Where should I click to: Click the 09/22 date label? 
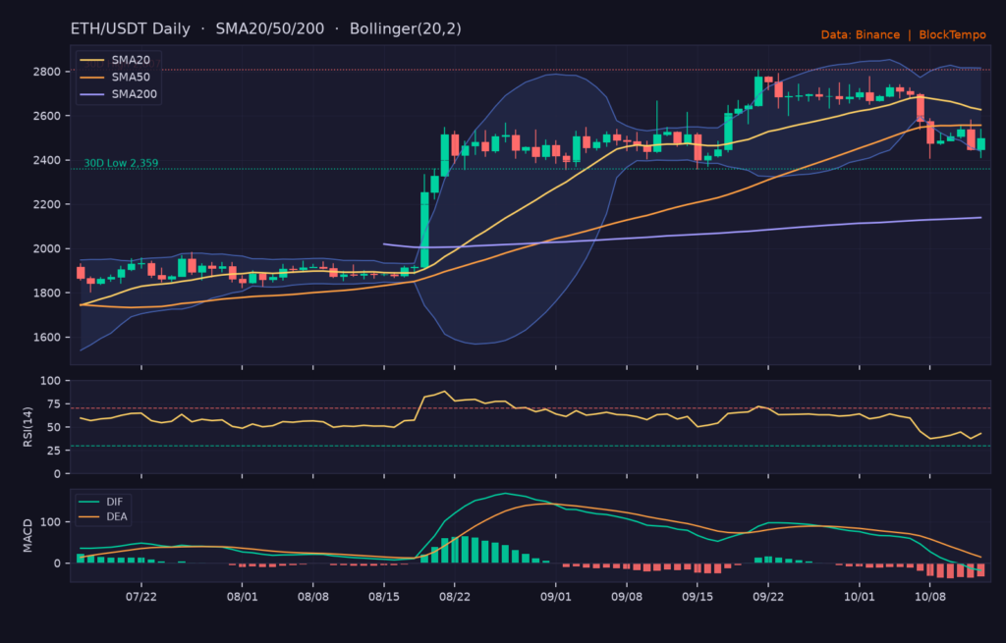coord(768,597)
